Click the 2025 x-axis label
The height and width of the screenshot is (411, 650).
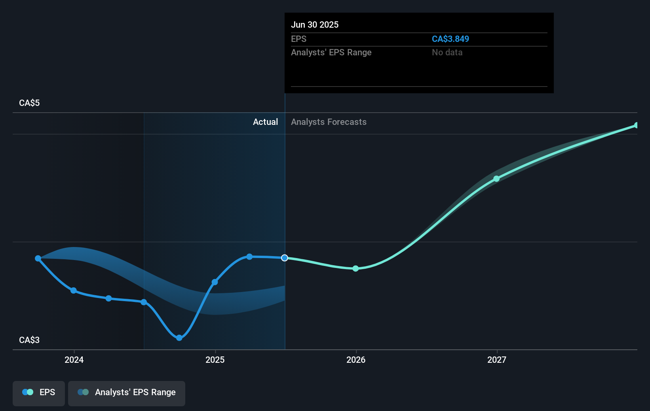pyautogui.click(x=215, y=360)
